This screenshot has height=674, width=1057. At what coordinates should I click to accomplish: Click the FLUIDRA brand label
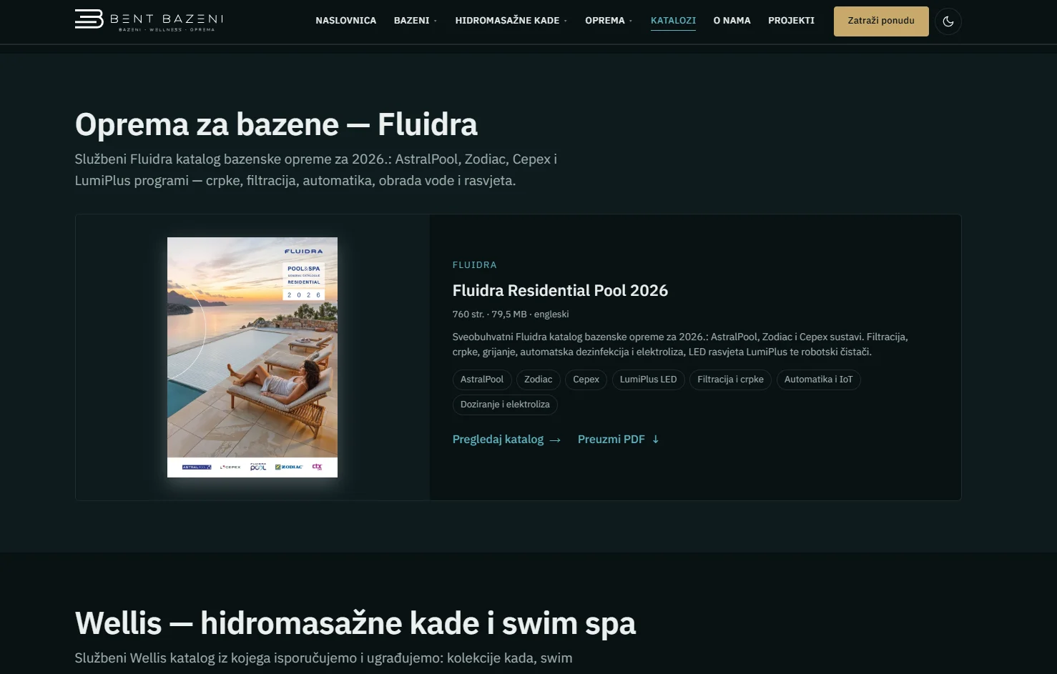(x=474, y=265)
